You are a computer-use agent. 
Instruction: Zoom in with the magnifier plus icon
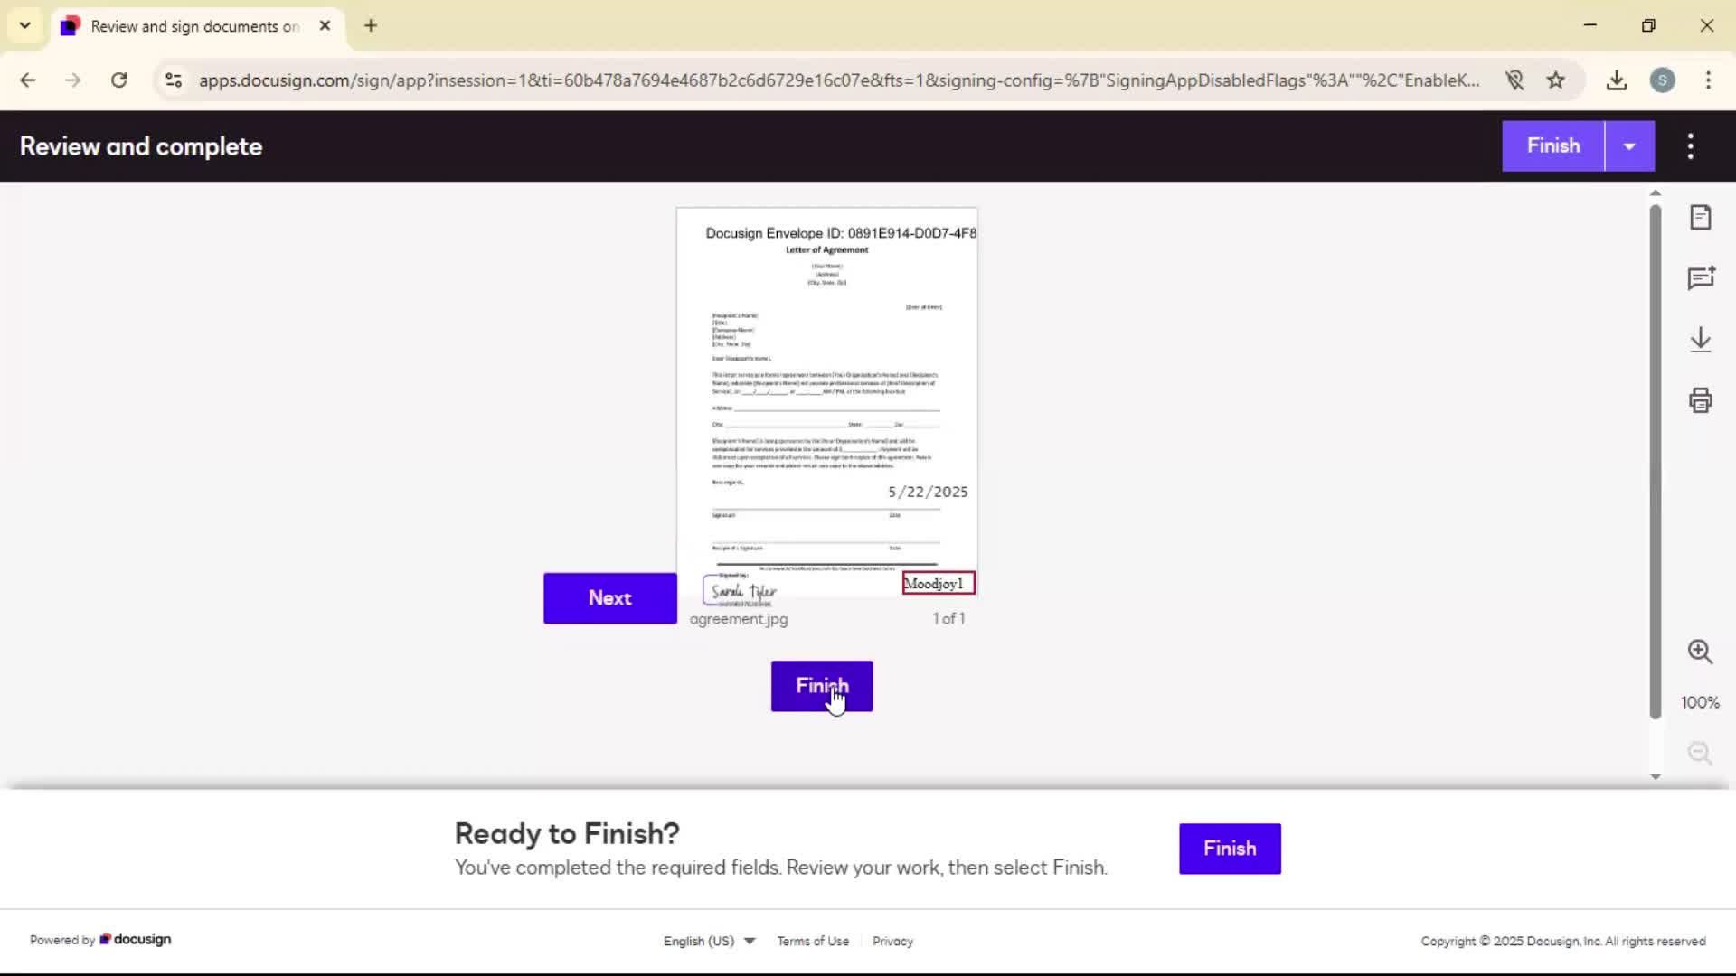pyautogui.click(x=1700, y=652)
